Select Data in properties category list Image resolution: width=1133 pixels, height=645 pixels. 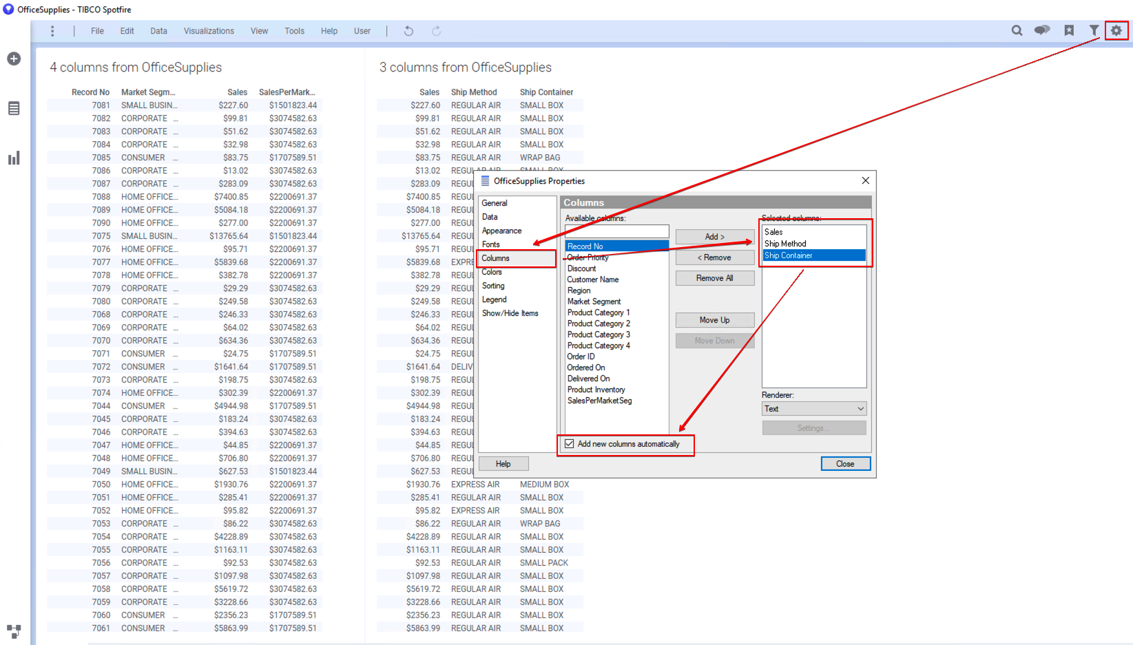(x=490, y=217)
